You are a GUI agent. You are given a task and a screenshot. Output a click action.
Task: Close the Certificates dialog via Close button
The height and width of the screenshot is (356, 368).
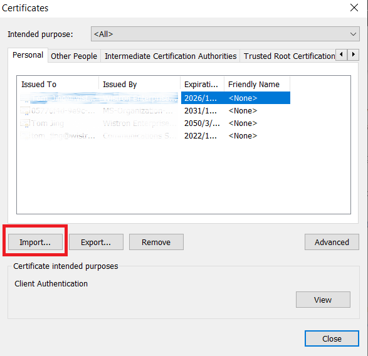pos(332,338)
